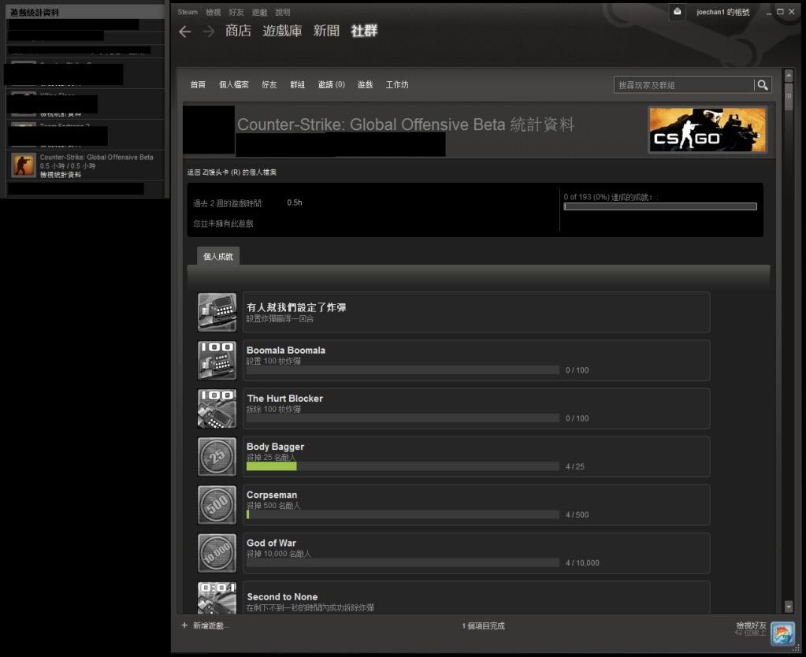Click the Corpseman achievement icon
This screenshot has height=657, width=806.
[x=217, y=505]
